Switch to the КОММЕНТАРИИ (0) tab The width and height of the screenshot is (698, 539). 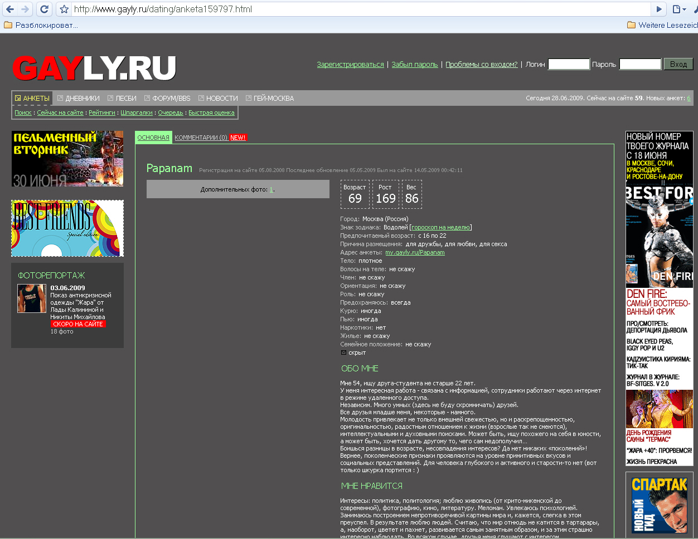pyautogui.click(x=201, y=138)
